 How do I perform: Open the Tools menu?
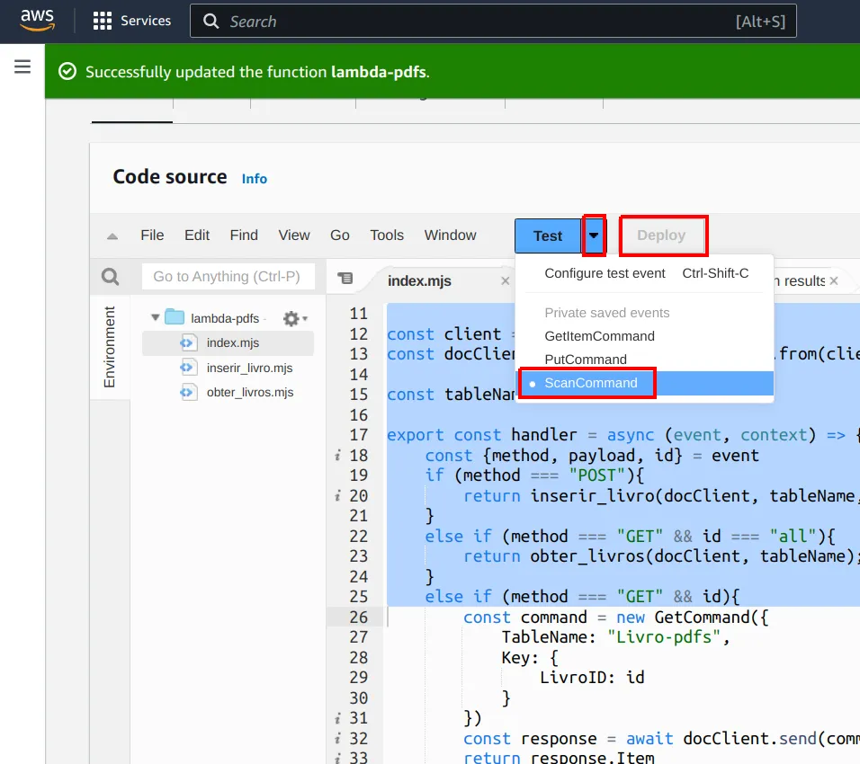(387, 235)
